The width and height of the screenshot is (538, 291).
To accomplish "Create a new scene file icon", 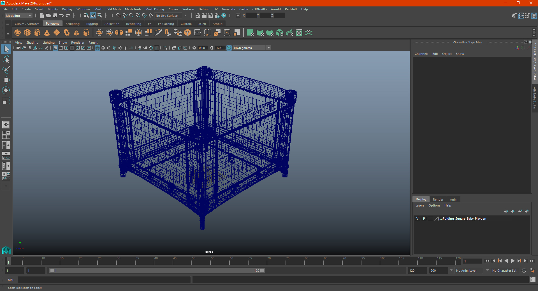I will [x=42, y=15].
